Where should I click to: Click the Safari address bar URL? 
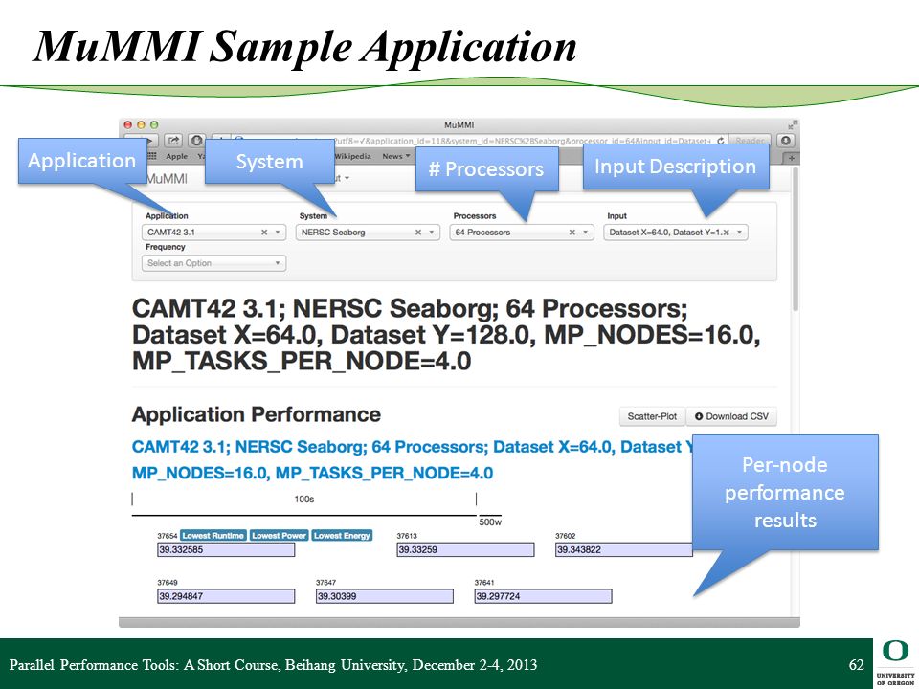click(x=522, y=142)
